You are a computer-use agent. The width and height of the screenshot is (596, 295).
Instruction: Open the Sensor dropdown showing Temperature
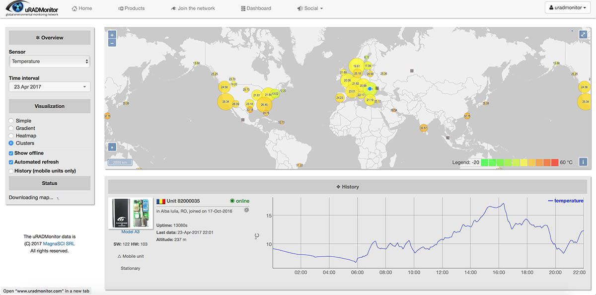click(49, 61)
